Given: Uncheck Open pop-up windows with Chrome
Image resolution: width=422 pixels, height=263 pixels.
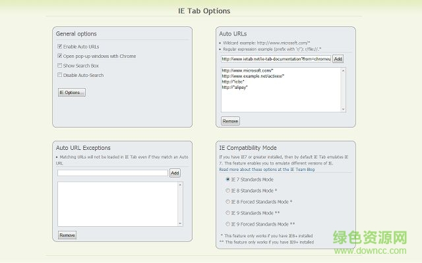Looking at the screenshot, I should click(x=60, y=56).
